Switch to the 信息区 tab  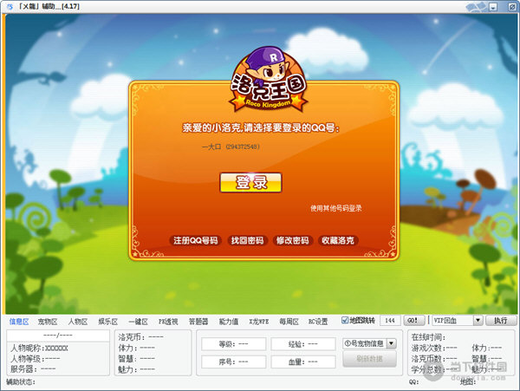(19, 322)
